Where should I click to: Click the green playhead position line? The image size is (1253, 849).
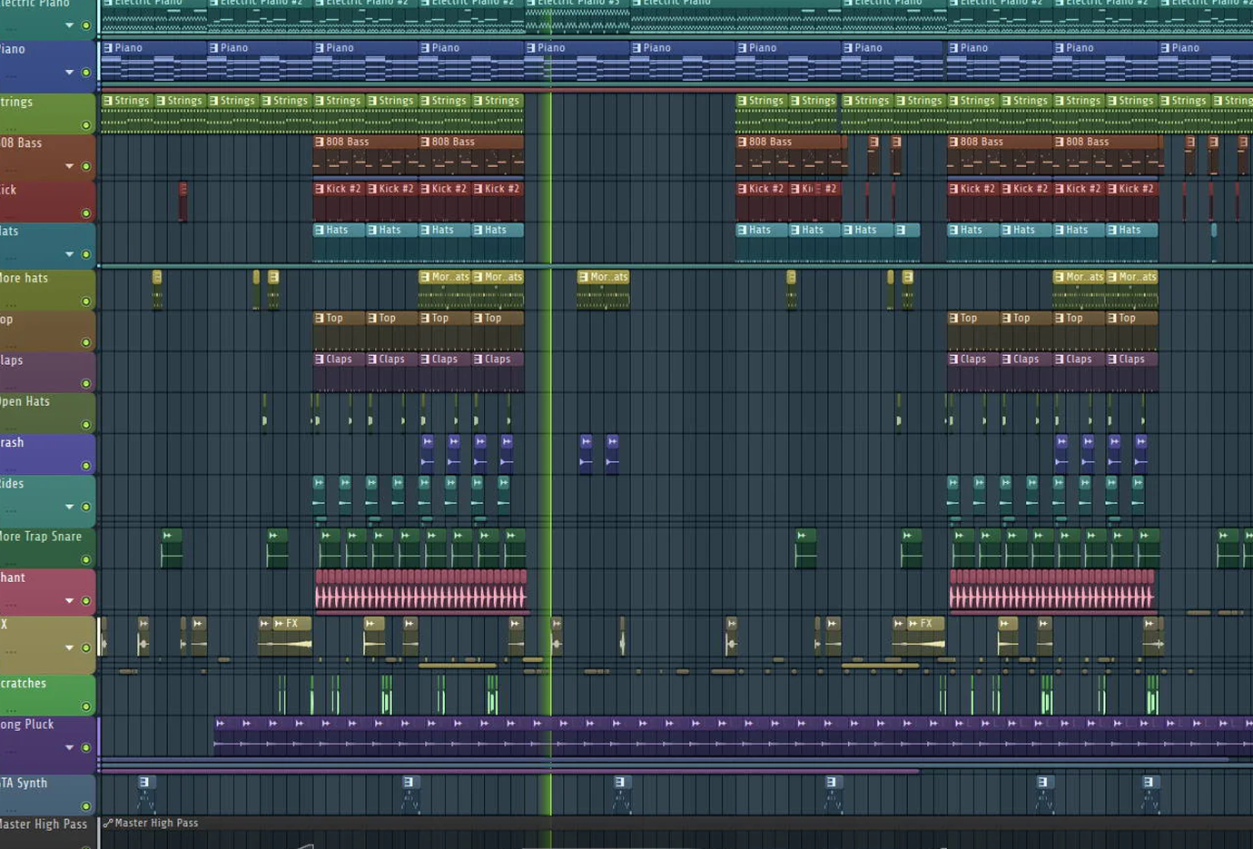549,409
